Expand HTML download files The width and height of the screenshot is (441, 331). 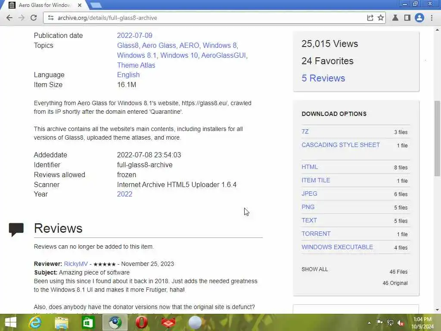(x=310, y=167)
